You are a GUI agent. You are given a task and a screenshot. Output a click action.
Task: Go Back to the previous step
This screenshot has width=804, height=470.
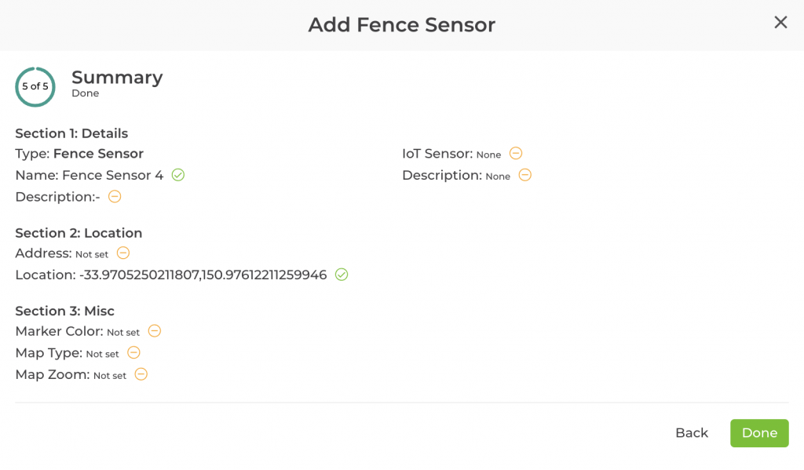click(x=691, y=433)
